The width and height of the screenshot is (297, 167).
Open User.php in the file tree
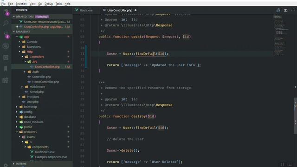pyautogui.click(x=42, y=102)
